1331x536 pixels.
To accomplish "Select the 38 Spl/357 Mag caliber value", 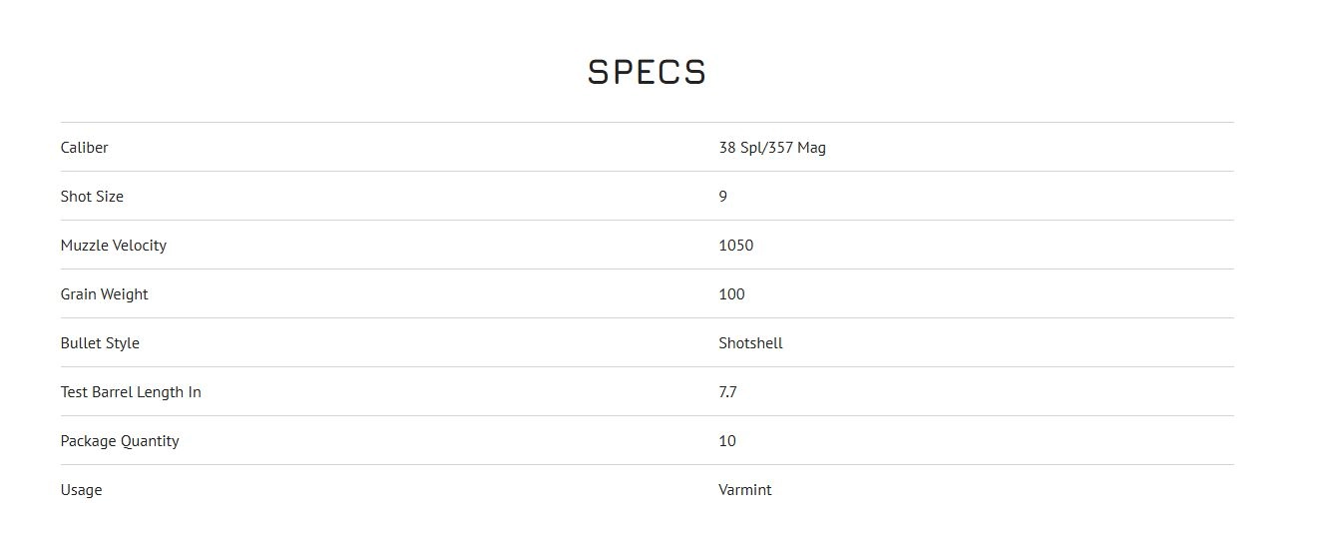I will [771, 148].
